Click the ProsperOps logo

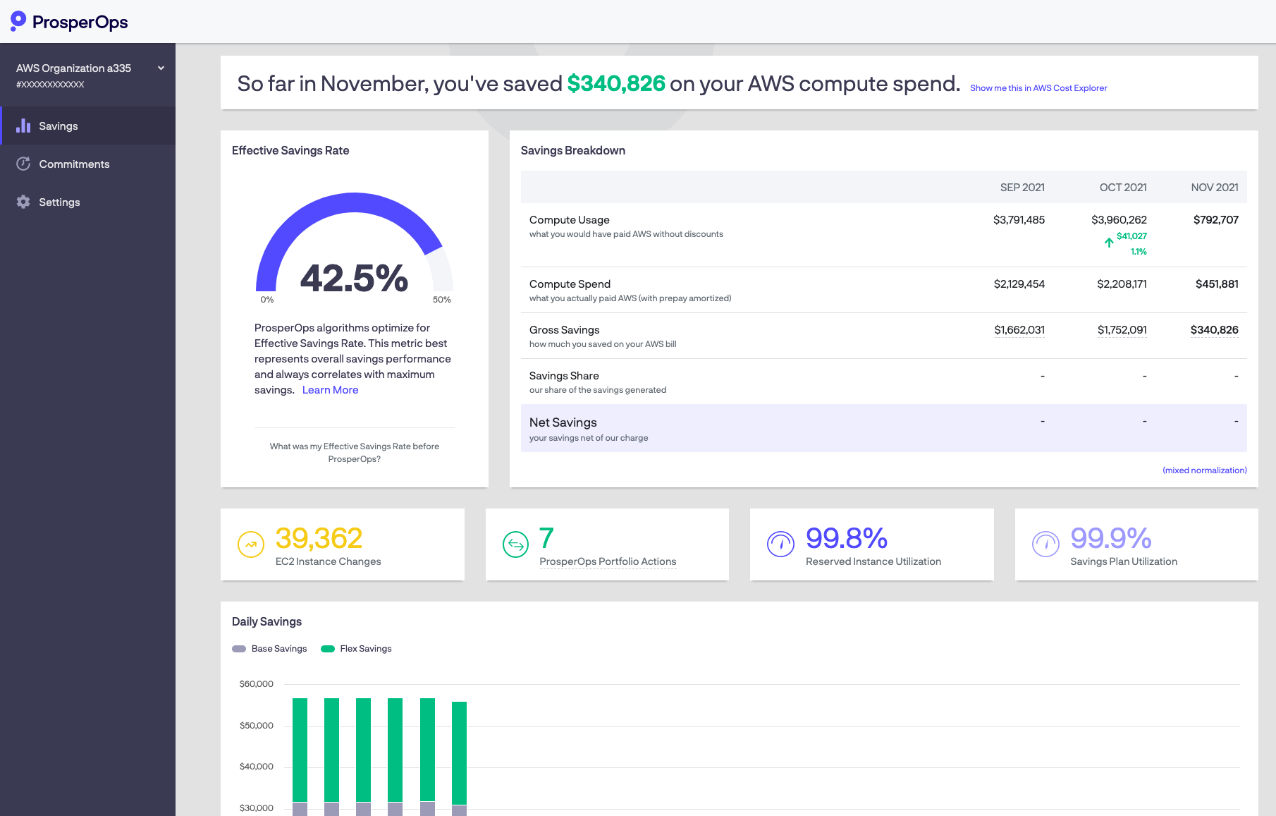(68, 22)
